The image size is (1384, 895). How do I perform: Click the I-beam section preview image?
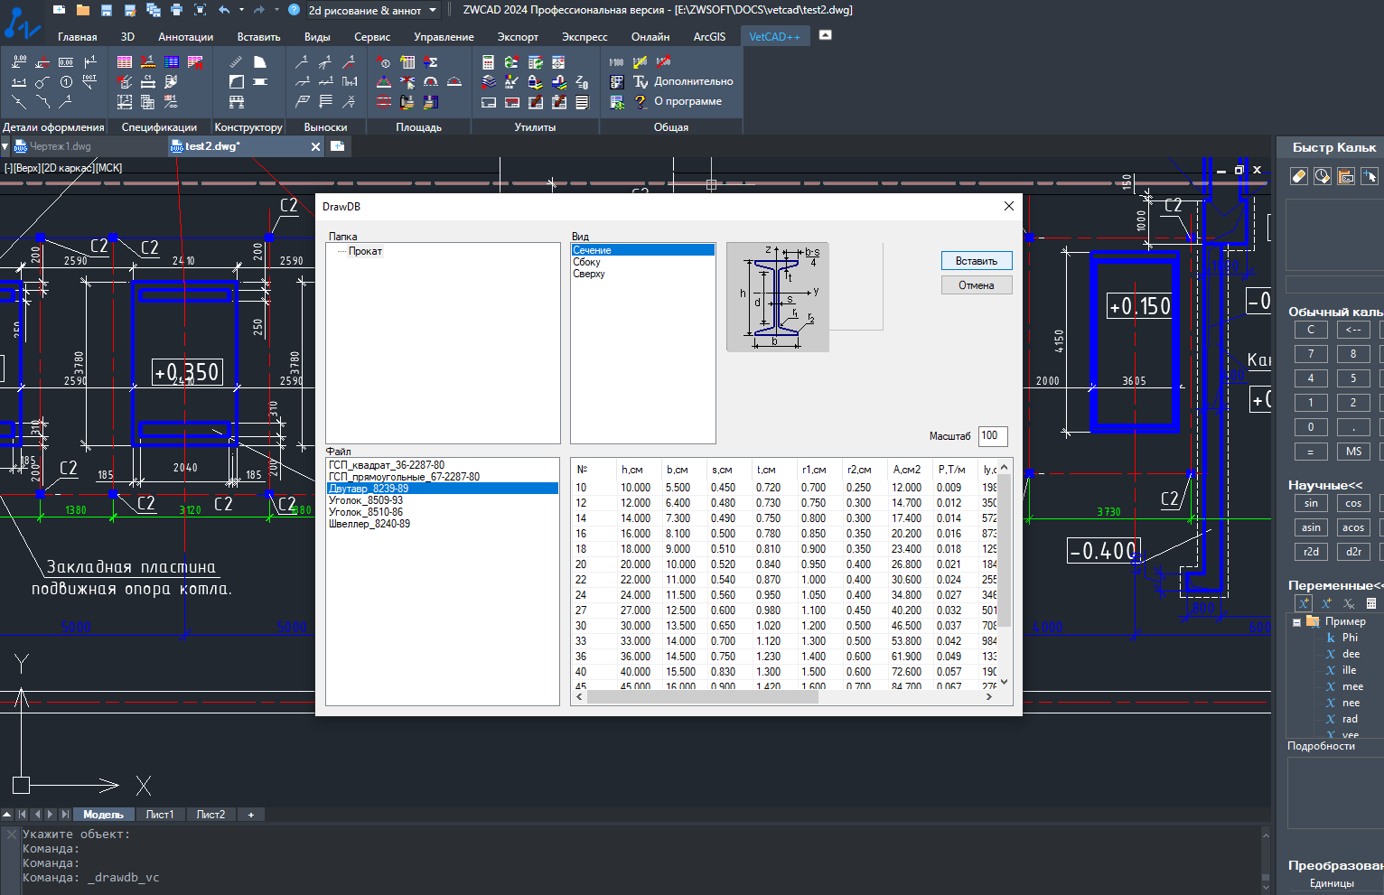(x=778, y=297)
